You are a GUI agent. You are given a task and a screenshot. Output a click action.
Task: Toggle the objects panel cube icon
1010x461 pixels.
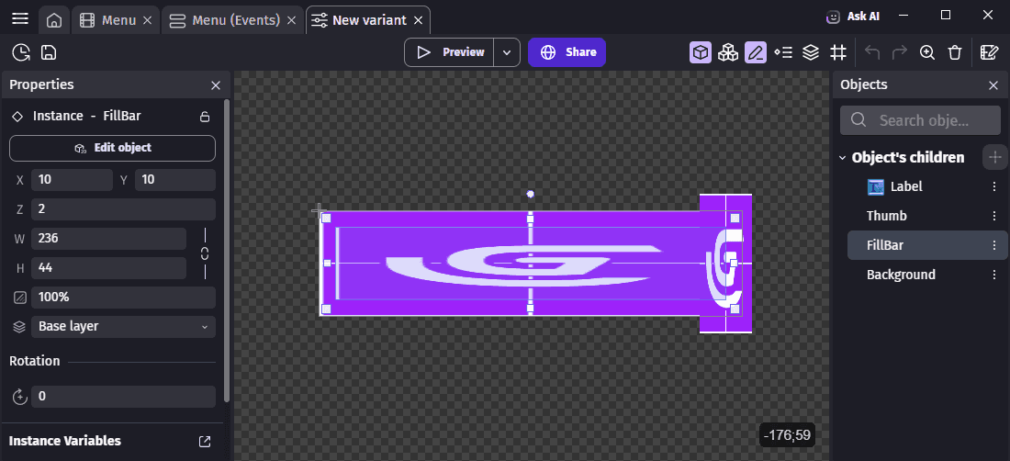pos(701,52)
